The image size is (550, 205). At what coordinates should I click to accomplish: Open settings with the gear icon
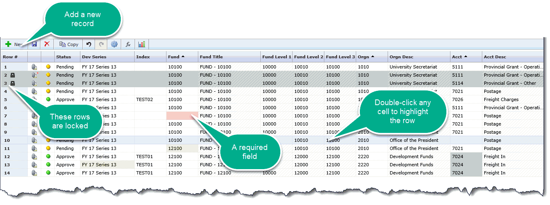pyautogui.click(x=114, y=44)
